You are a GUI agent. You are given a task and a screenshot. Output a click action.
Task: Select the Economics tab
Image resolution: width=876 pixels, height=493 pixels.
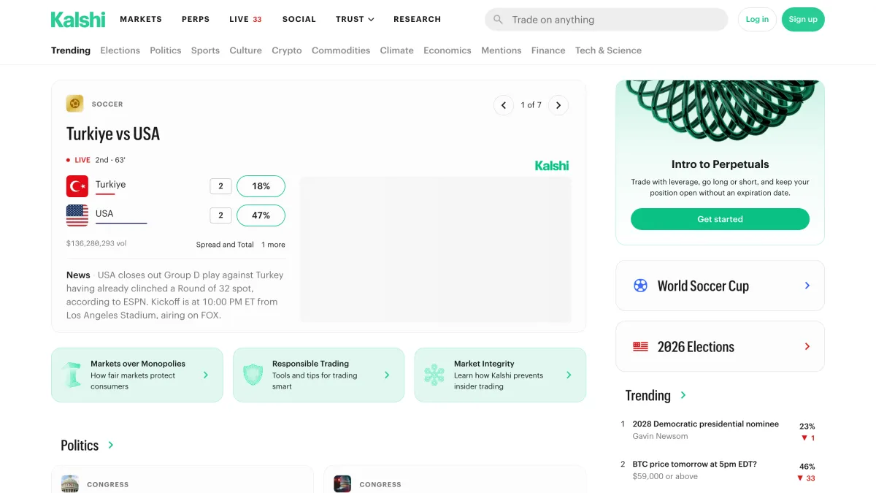point(447,50)
